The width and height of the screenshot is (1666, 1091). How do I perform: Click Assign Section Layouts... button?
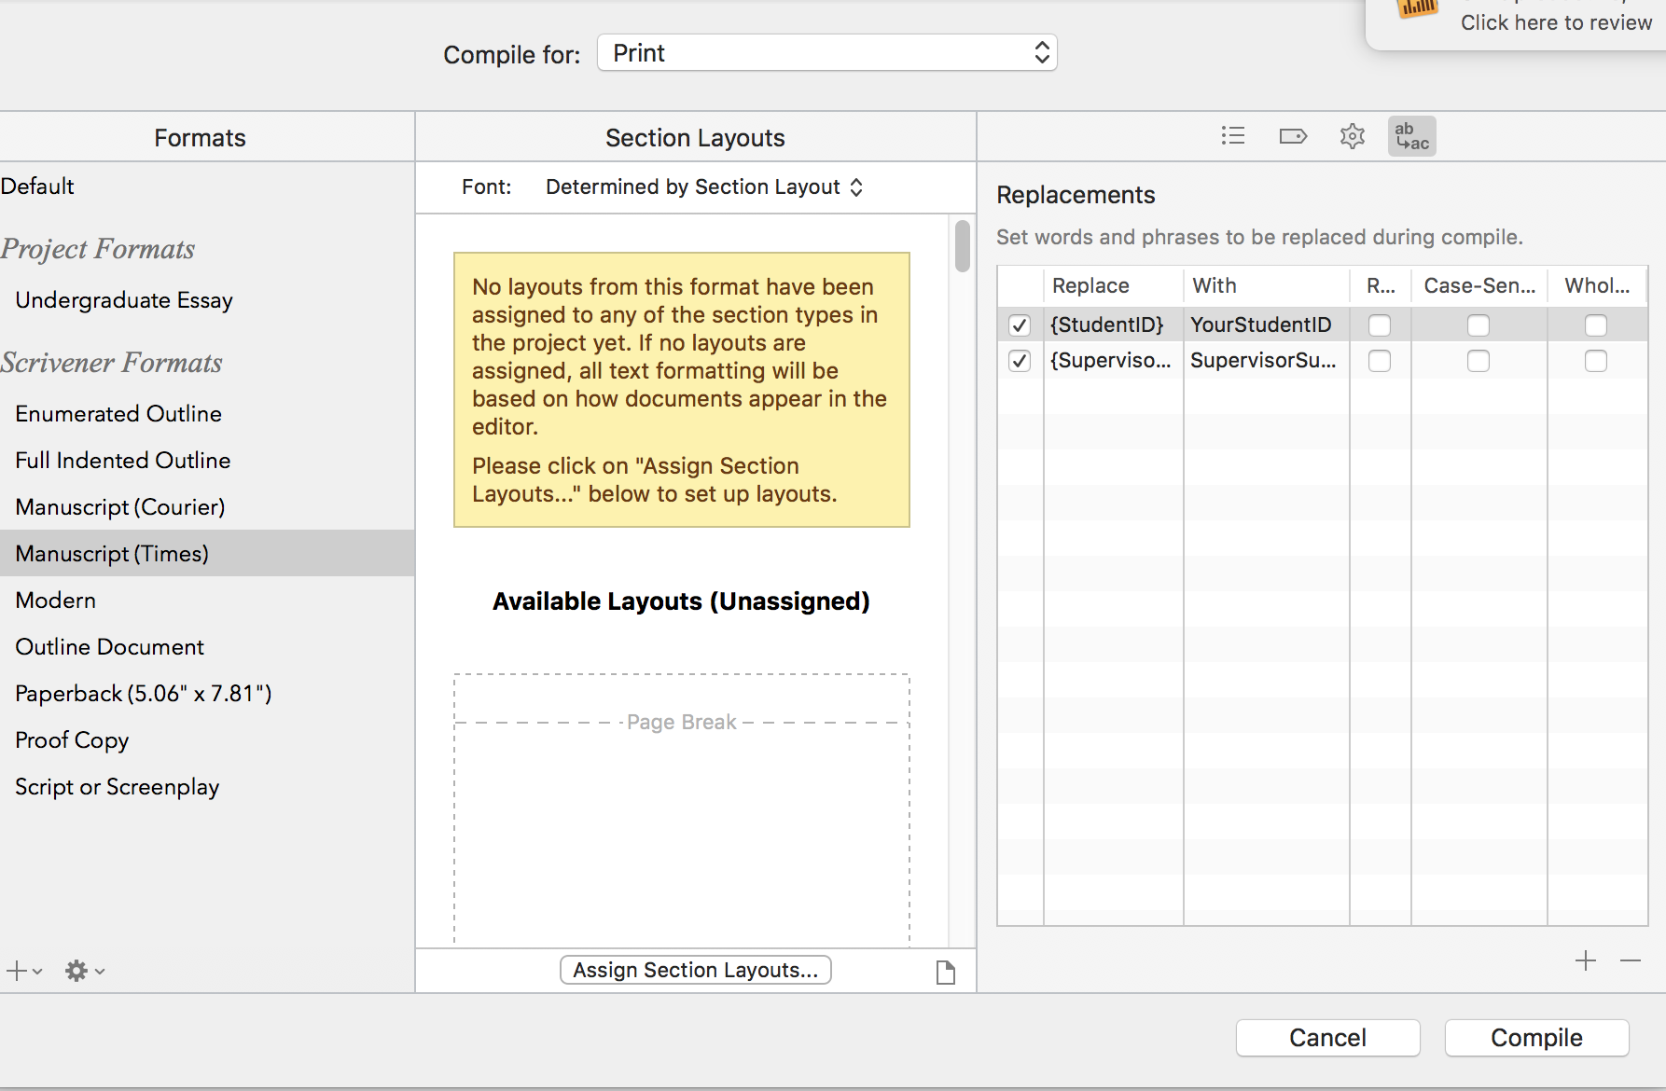click(696, 970)
